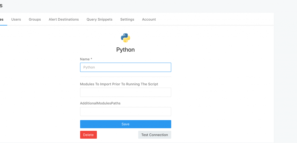Click the red Delete button
Image resolution: width=297 pixels, height=143 pixels.
click(x=88, y=135)
